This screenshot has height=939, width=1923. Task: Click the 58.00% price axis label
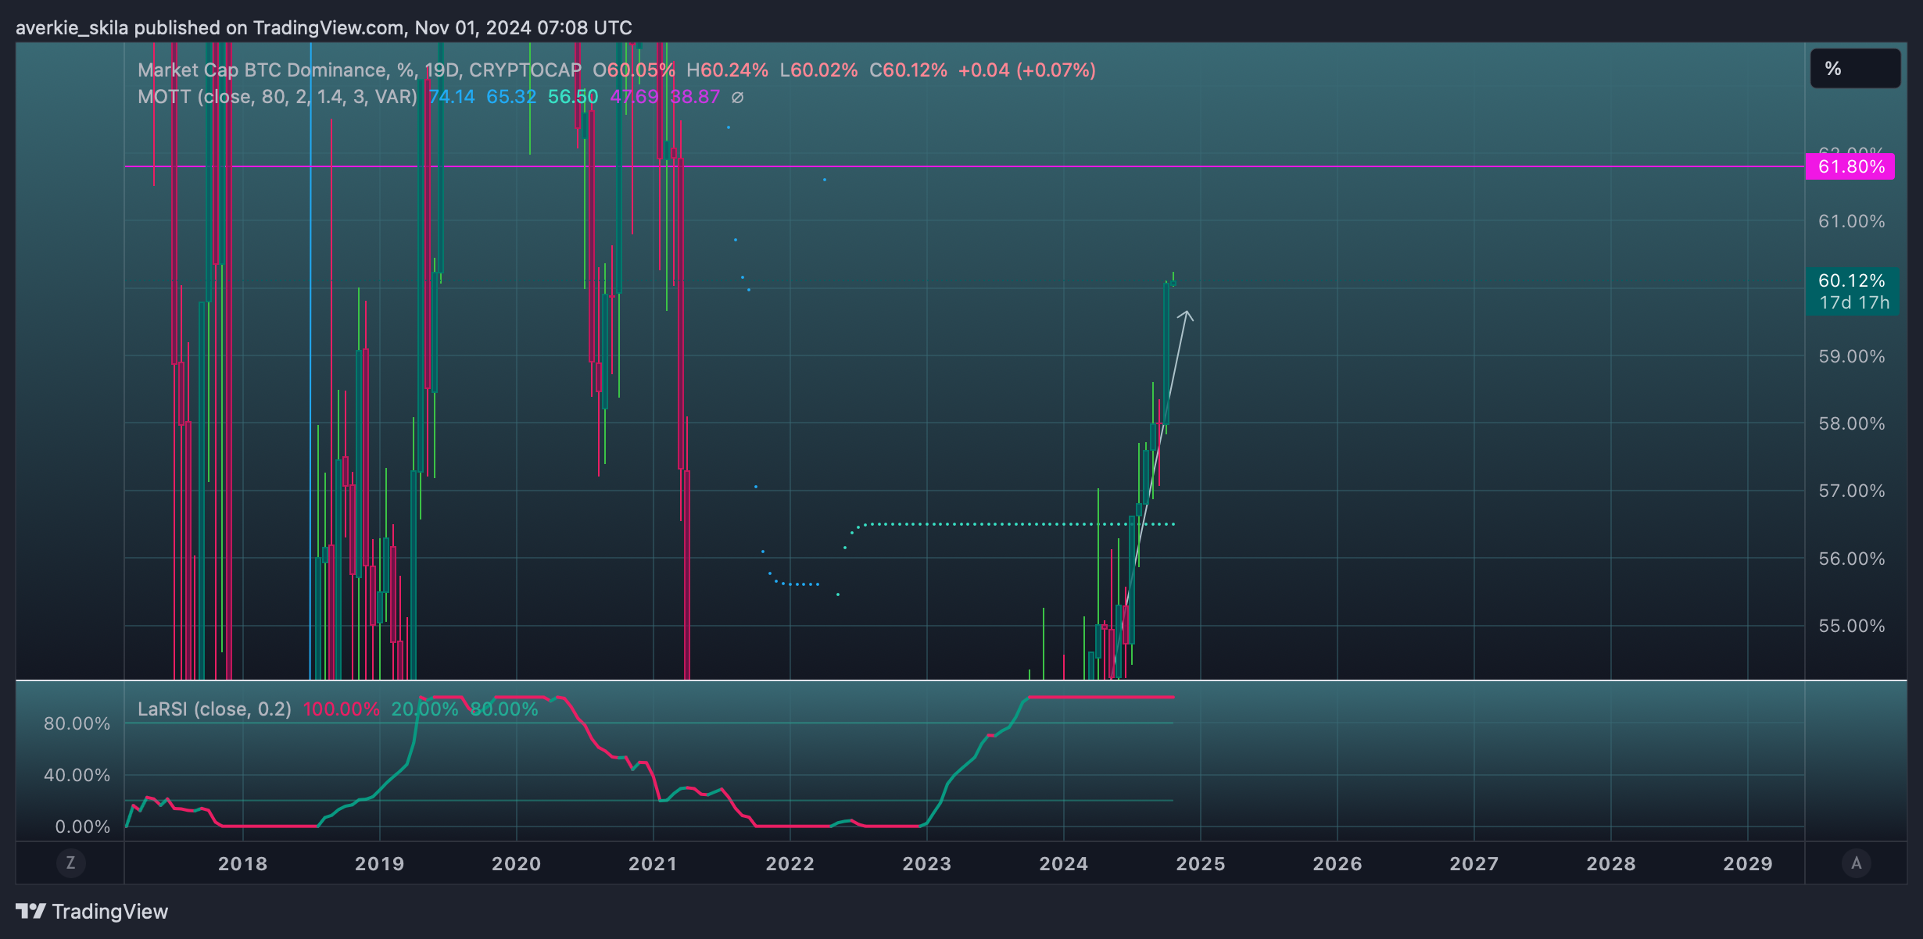point(1852,423)
